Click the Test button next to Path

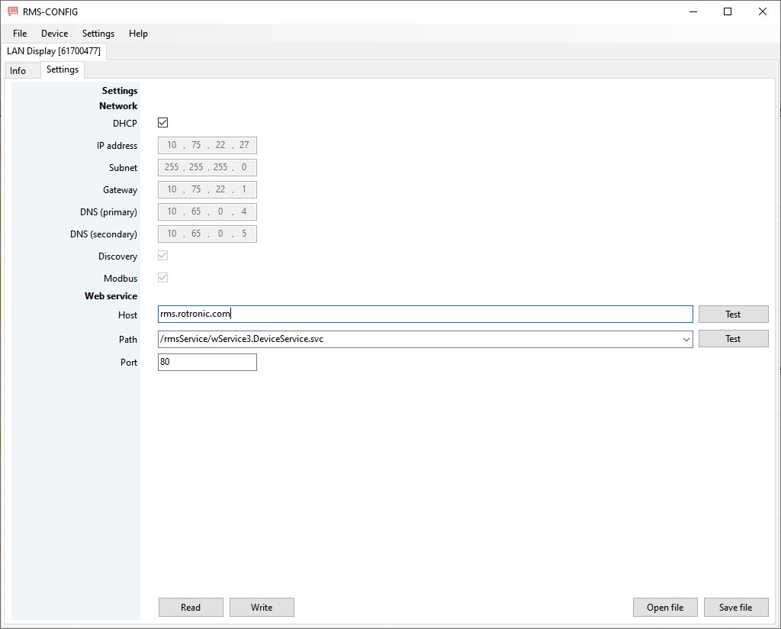tap(733, 339)
